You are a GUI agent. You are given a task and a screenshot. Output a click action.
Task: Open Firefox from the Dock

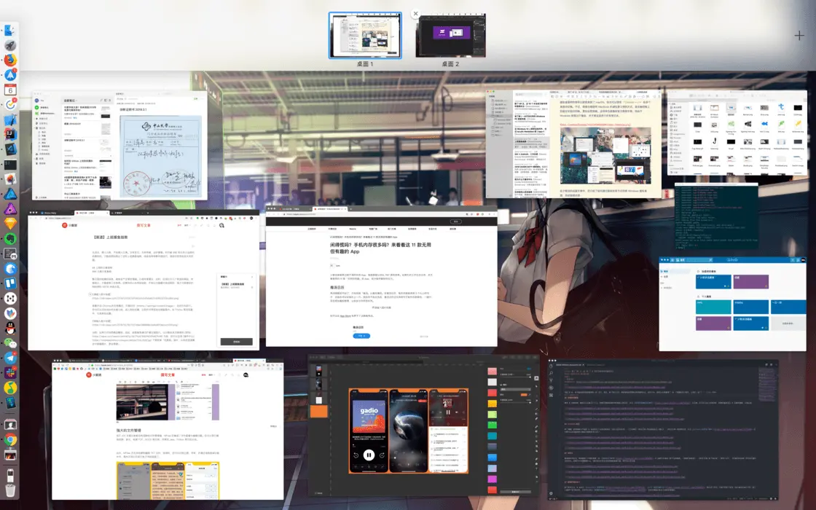10,60
